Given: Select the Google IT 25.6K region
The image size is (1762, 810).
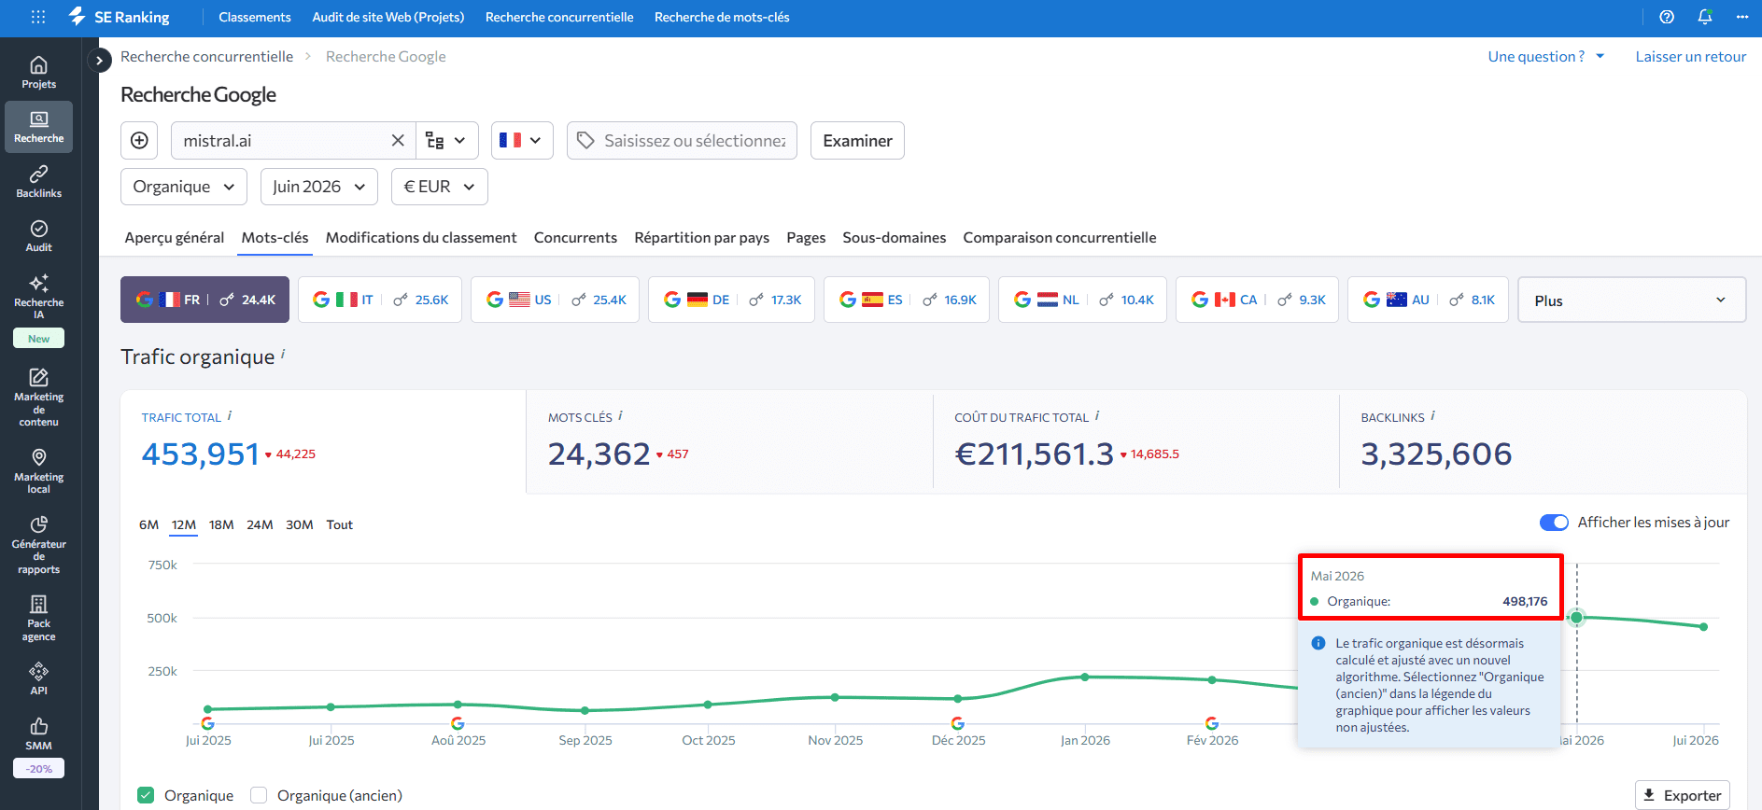Looking at the screenshot, I should (x=380, y=300).
